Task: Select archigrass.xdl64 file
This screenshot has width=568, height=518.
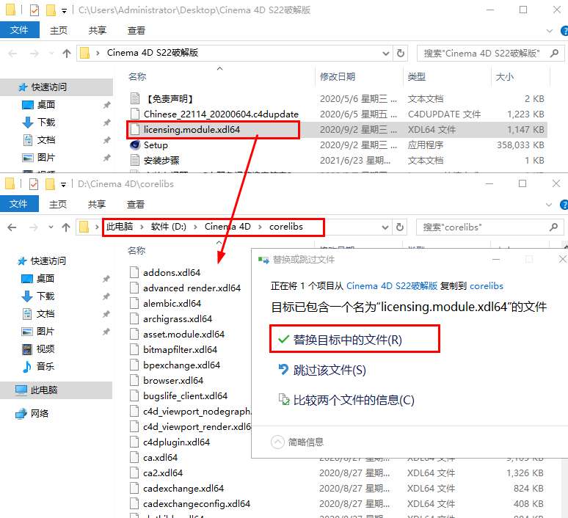Action: coord(178,318)
